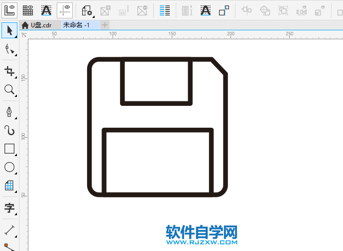Select the Pen tool
The width and height of the screenshot is (343, 251).
point(9,112)
